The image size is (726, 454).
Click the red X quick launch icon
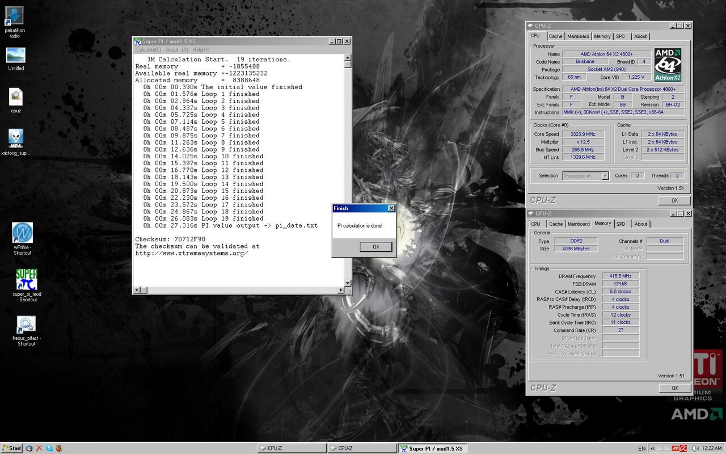pyautogui.click(x=39, y=448)
